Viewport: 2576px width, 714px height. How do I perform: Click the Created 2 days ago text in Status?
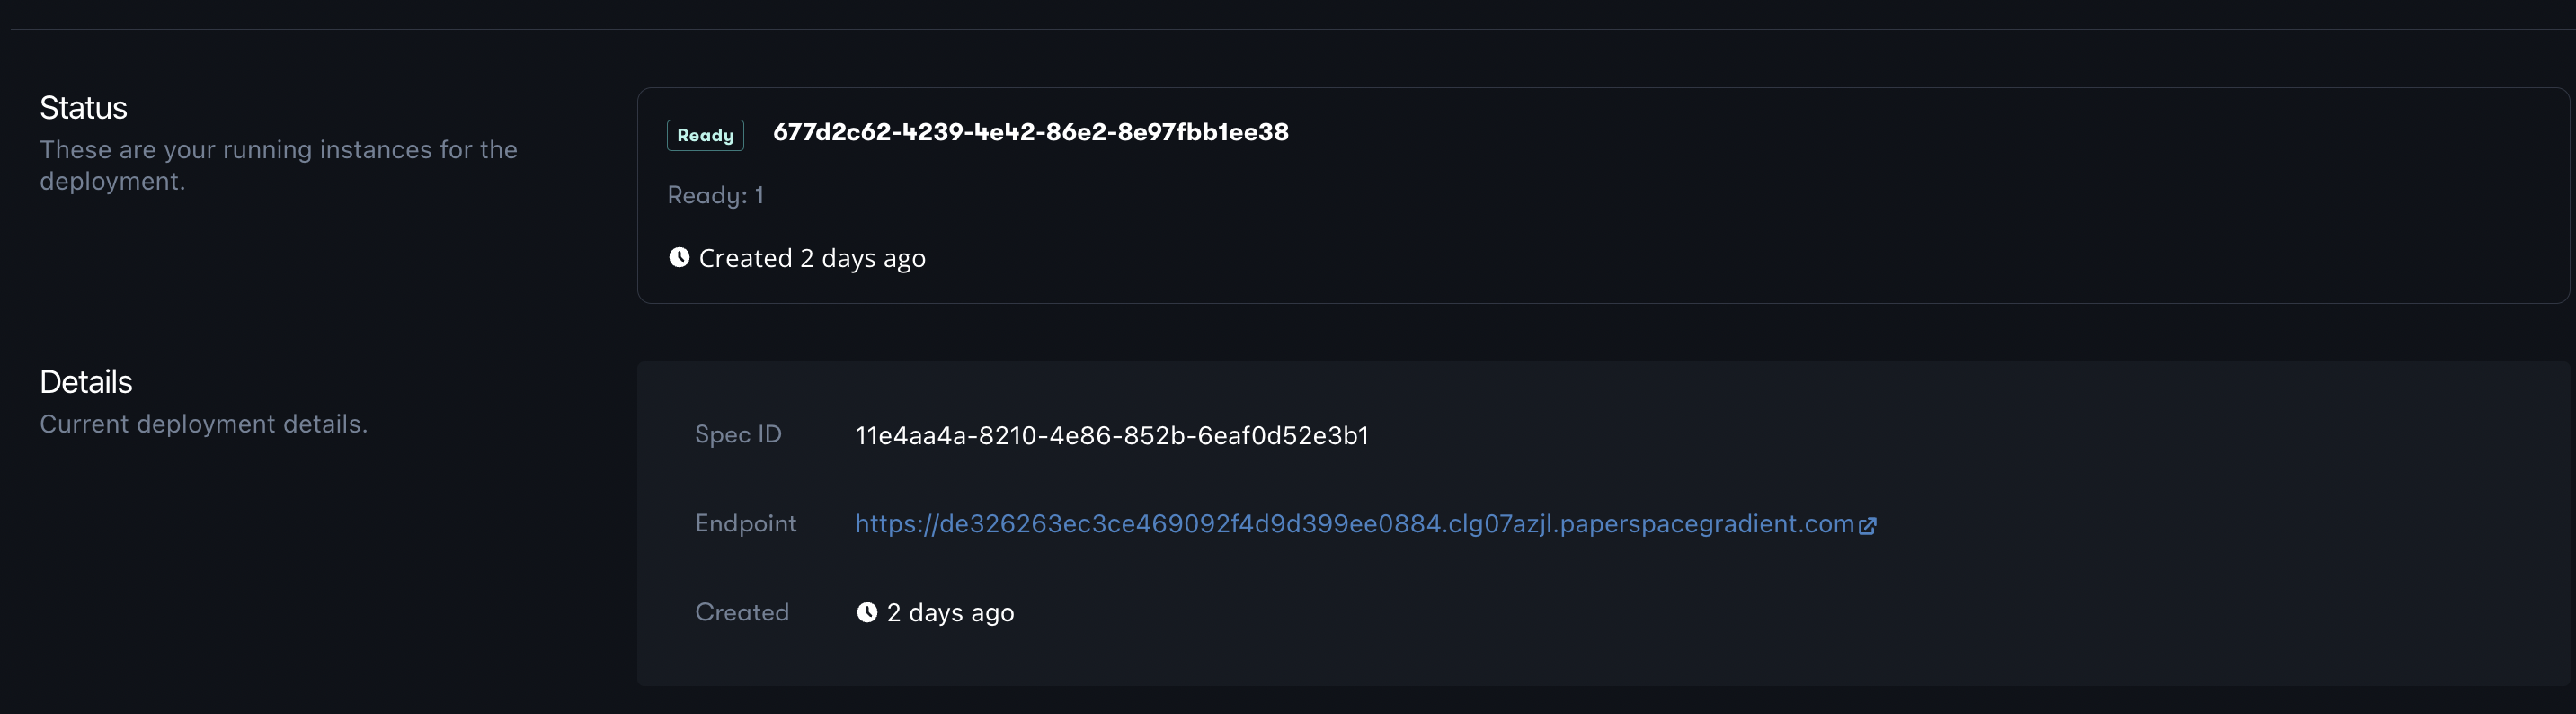pyautogui.click(x=812, y=258)
